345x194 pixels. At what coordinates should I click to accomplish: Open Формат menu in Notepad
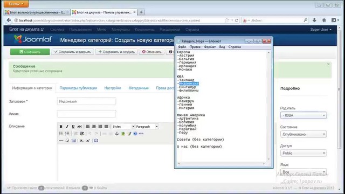click(210, 47)
